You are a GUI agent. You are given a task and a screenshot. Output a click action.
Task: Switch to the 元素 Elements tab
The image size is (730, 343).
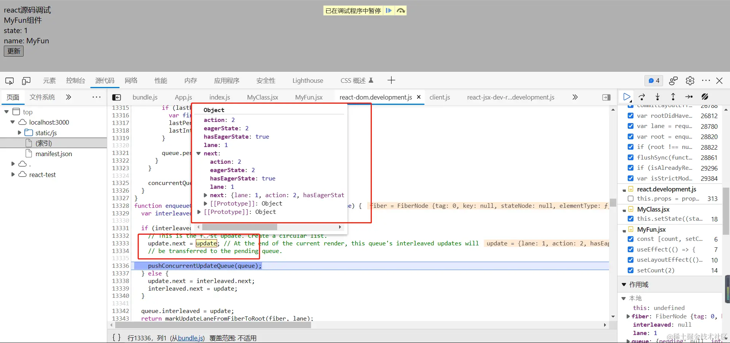[49, 81]
